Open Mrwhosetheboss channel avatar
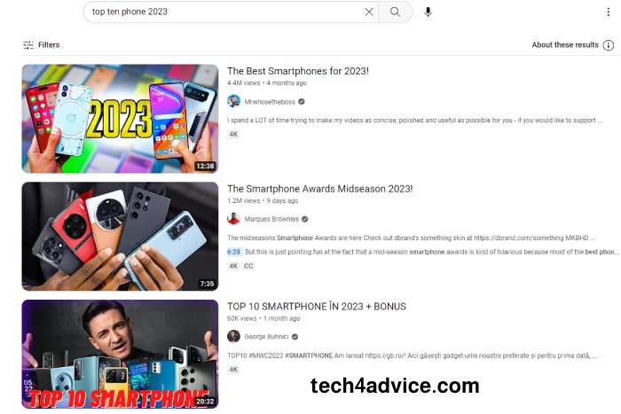 (x=233, y=101)
